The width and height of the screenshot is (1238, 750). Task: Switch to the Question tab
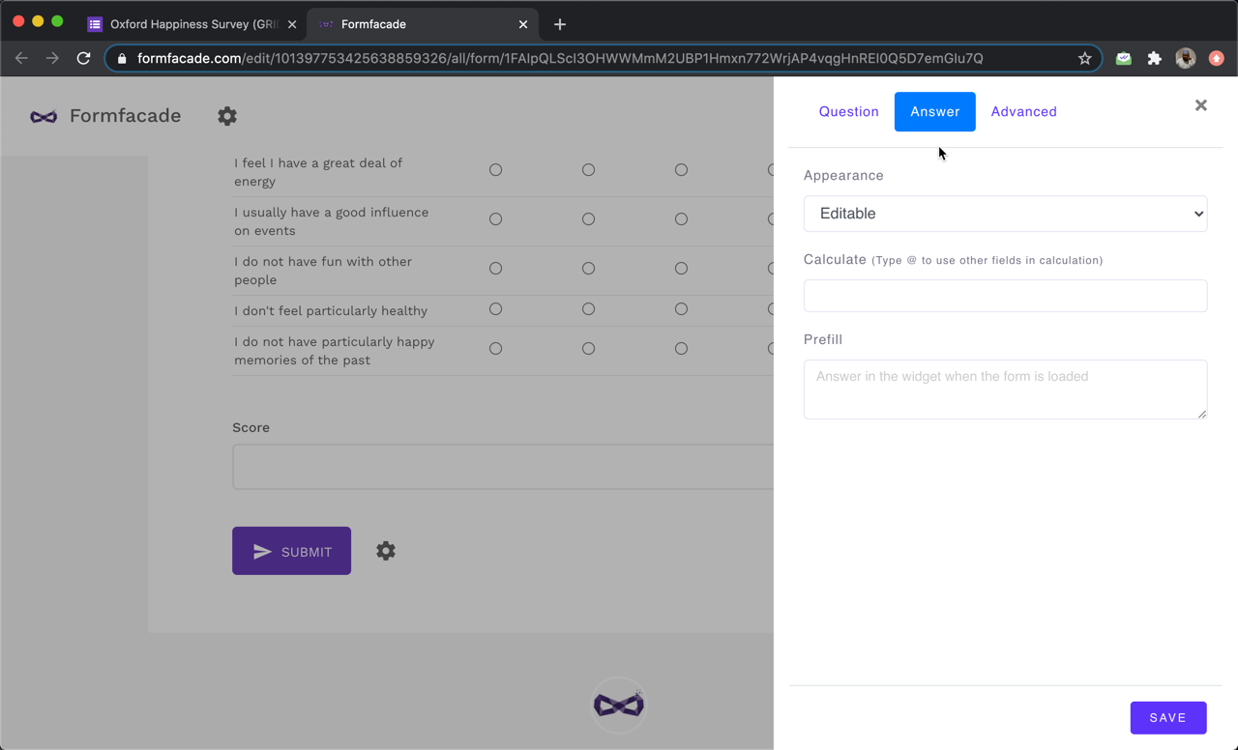[848, 111]
